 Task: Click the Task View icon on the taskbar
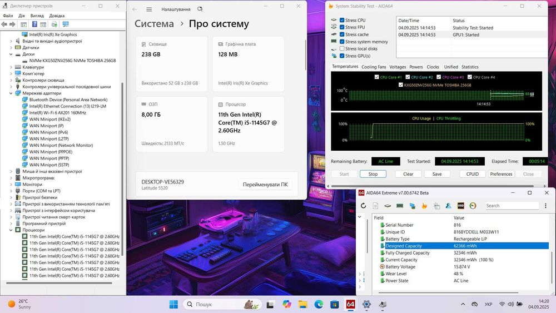click(271, 304)
